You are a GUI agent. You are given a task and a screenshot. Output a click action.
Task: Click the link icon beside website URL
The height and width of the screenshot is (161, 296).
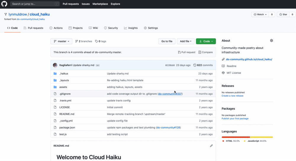point(223,59)
